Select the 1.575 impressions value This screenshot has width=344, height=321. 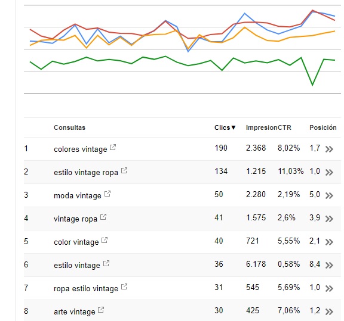(x=256, y=218)
